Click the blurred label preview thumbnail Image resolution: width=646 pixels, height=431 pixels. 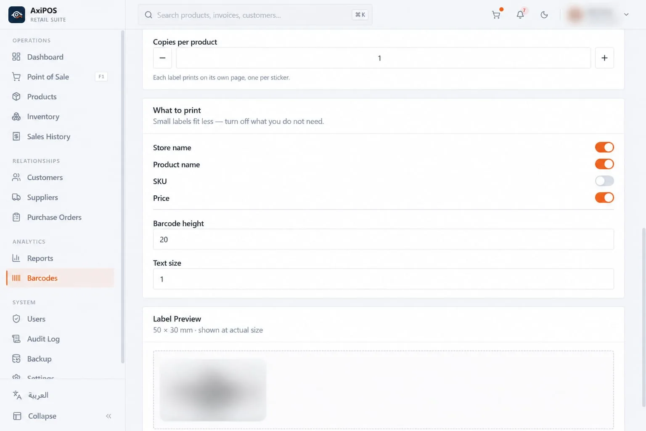point(213,390)
